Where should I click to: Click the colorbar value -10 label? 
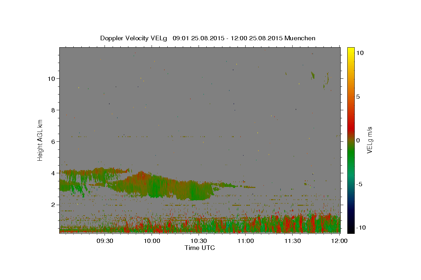click(x=361, y=227)
